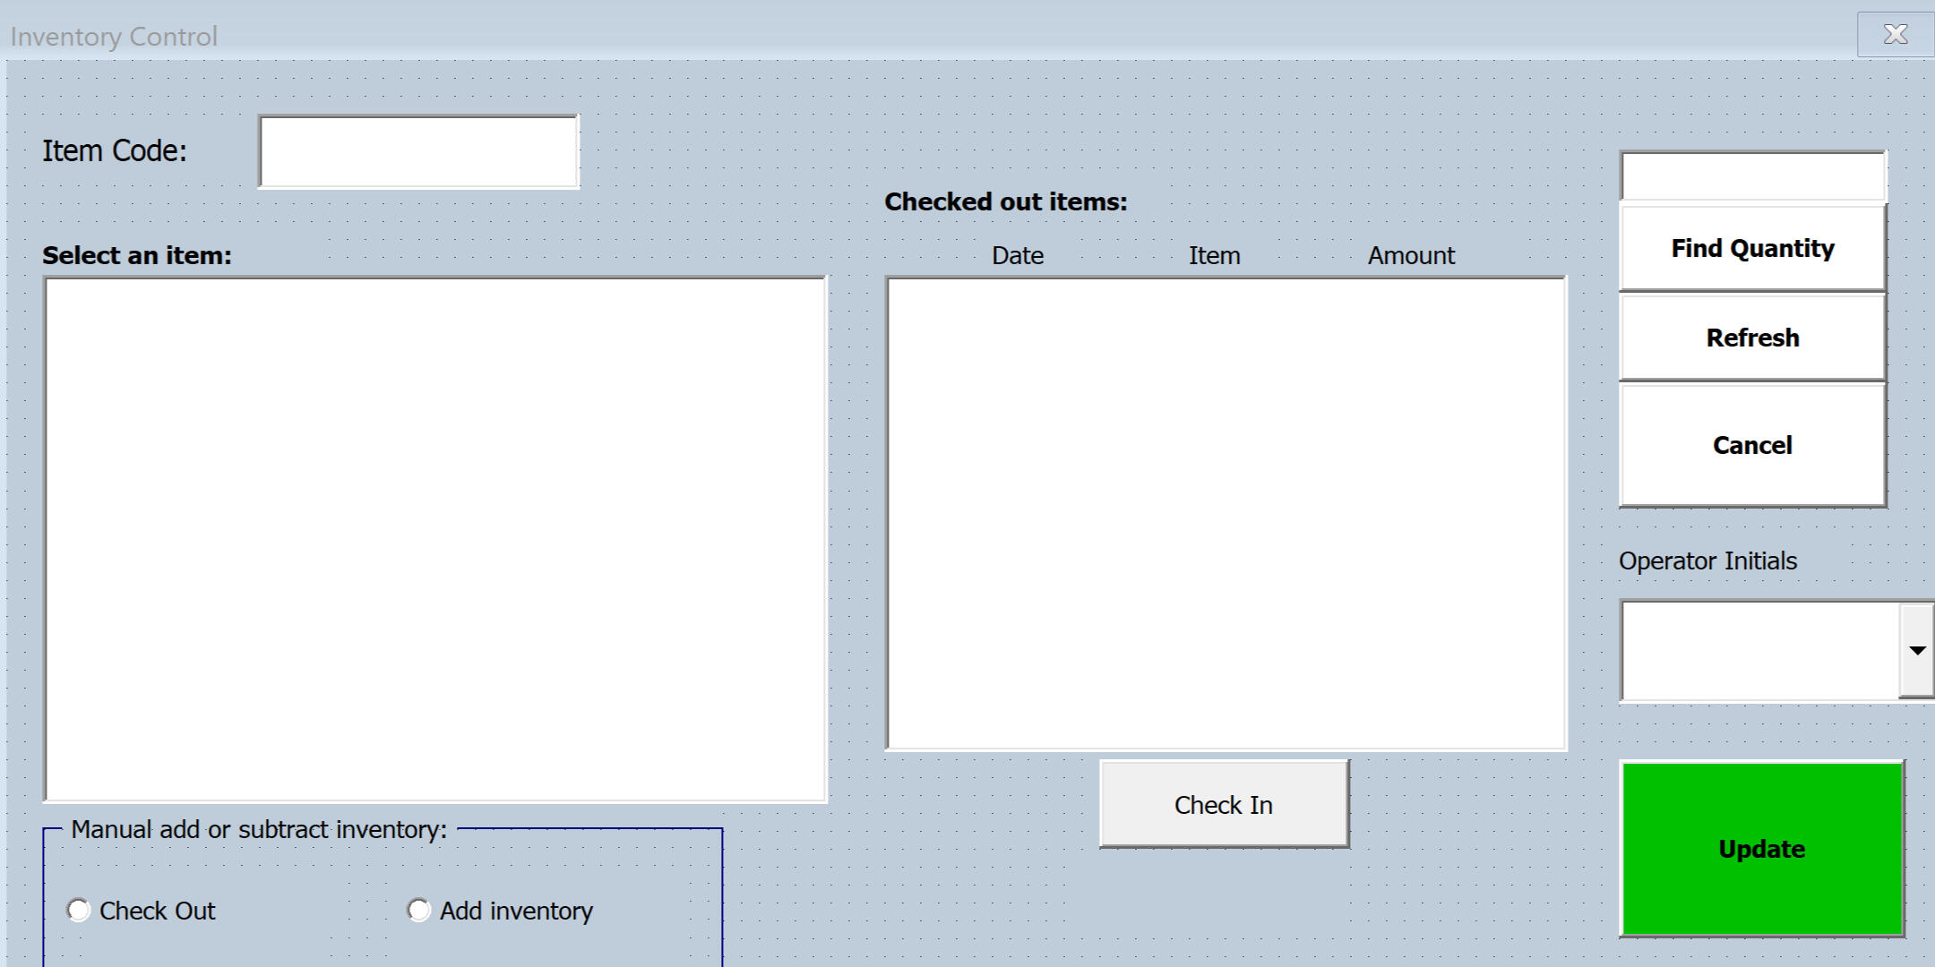This screenshot has width=1935, height=967.
Task: Click the Operator Initials label
Action: 1707,561
